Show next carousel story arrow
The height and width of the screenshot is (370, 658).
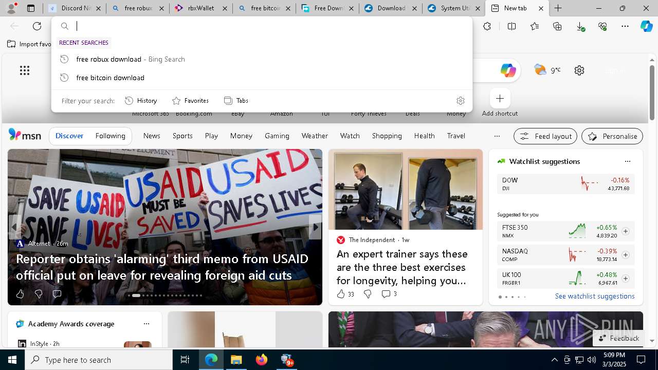tap(315, 227)
